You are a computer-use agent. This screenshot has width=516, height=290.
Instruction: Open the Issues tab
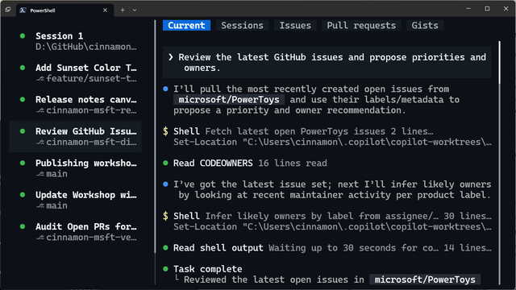pyautogui.click(x=295, y=25)
